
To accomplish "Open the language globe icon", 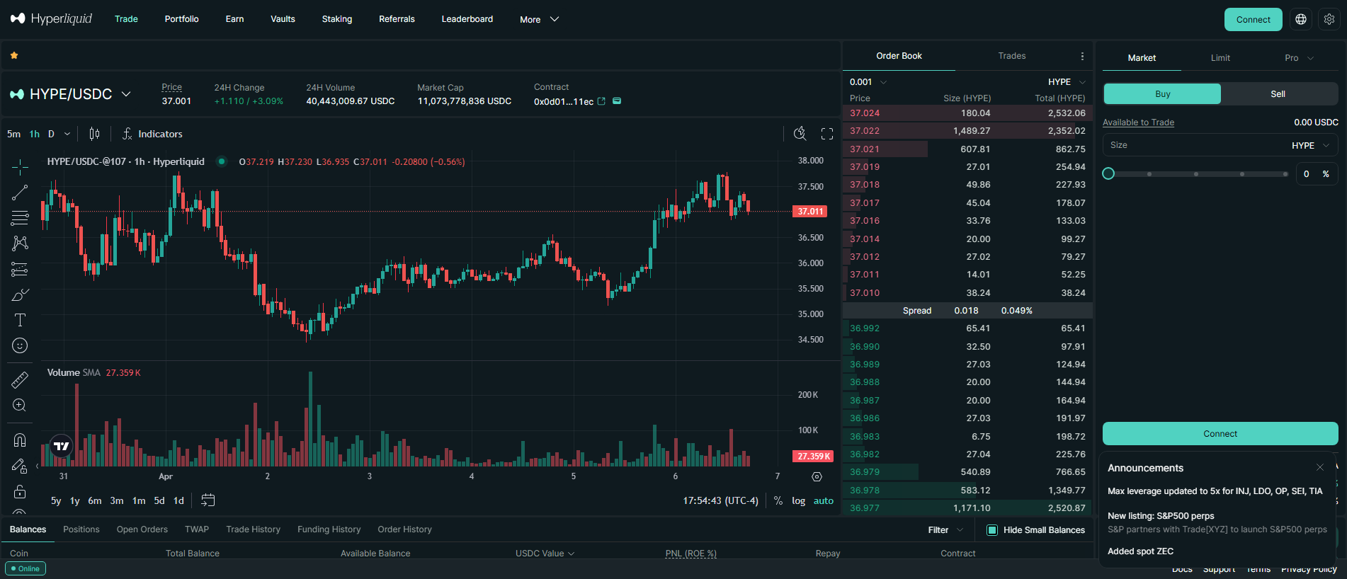I will (1301, 20).
